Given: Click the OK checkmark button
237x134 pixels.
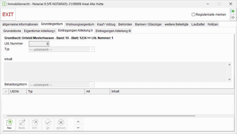Looking at the screenshot, I should 48,124.
